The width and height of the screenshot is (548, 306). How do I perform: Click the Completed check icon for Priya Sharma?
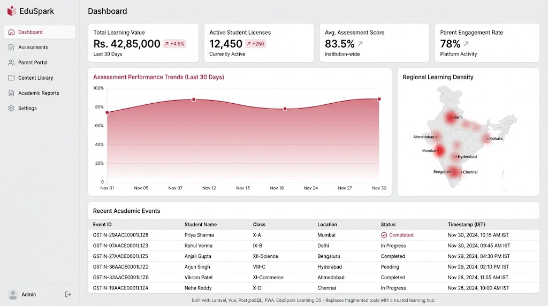tap(384, 235)
